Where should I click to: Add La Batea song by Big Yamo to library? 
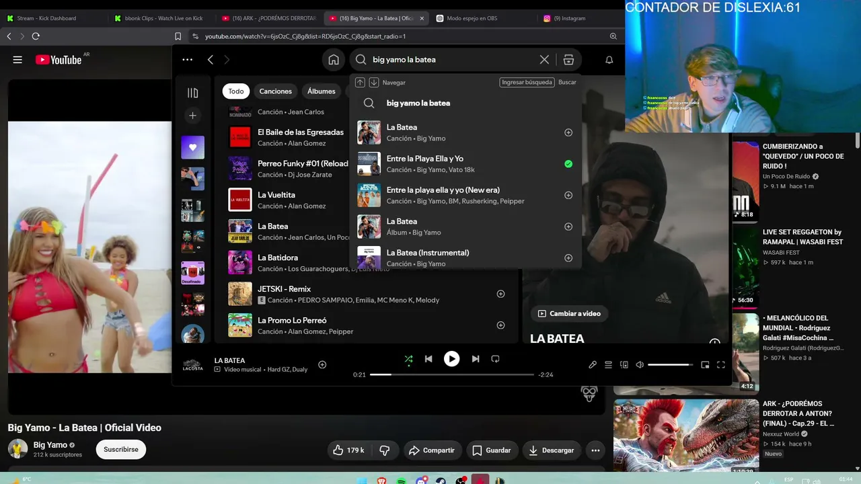click(x=568, y=132)
